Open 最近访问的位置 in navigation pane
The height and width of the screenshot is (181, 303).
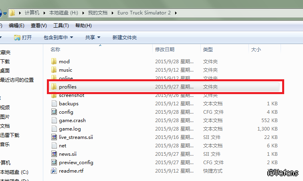pyautogui.click(x=17, y=80)
